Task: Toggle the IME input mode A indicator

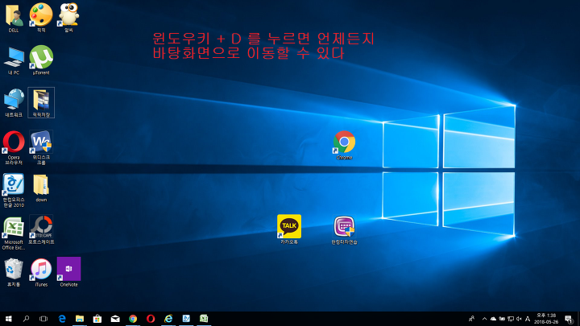Action: (x=528, y=319)
